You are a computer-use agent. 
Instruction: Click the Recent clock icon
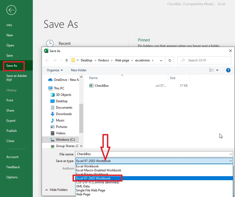pyautogui.click(x=50, y=43)
